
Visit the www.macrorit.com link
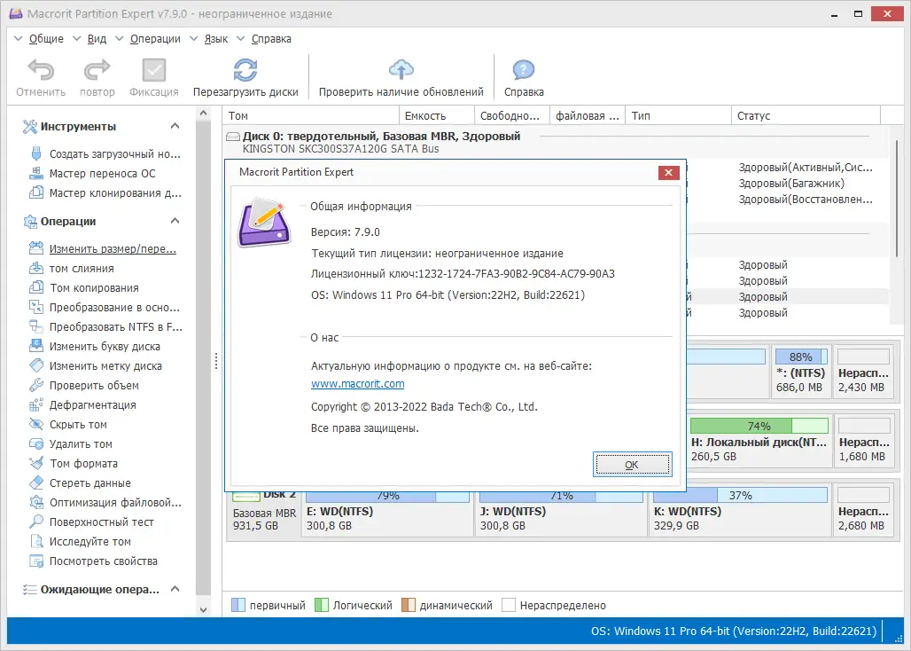(357, 384)
